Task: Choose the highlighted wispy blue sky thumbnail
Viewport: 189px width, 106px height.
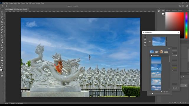Action: coord(156,67)
